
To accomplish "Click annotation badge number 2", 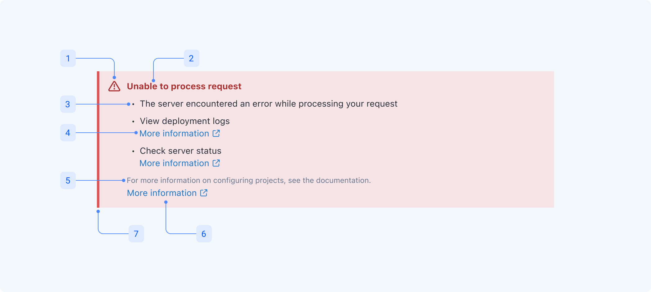I will coord(191,58).
